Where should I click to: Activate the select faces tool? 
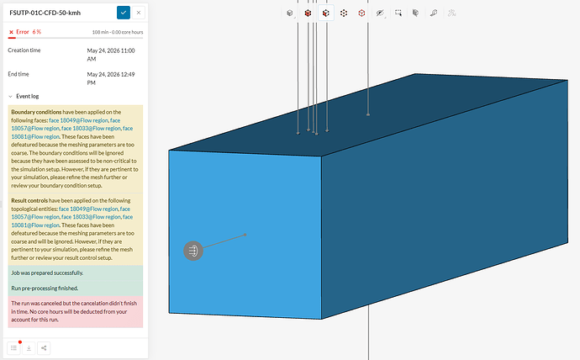pyautogui.click(x=325, y=13)
